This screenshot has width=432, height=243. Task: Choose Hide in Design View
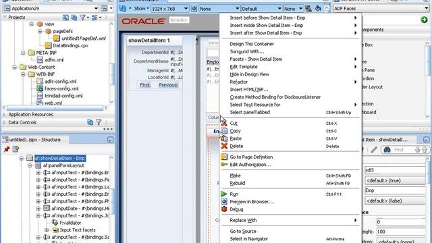pos(290,74)
